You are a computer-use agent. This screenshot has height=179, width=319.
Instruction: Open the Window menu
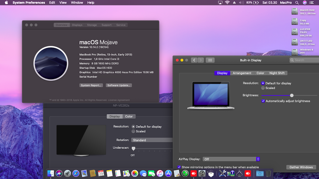(77, 3)
